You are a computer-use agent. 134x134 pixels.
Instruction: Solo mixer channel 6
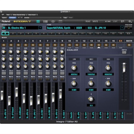[40, 74]
